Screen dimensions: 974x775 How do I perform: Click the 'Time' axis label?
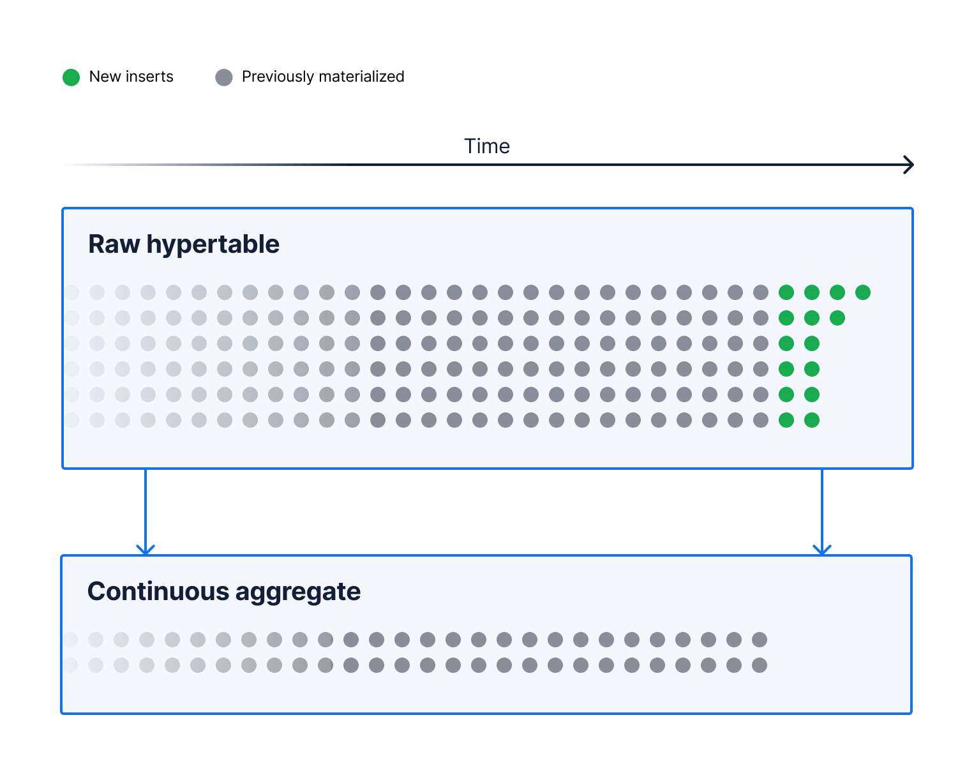tap(487, 146)
